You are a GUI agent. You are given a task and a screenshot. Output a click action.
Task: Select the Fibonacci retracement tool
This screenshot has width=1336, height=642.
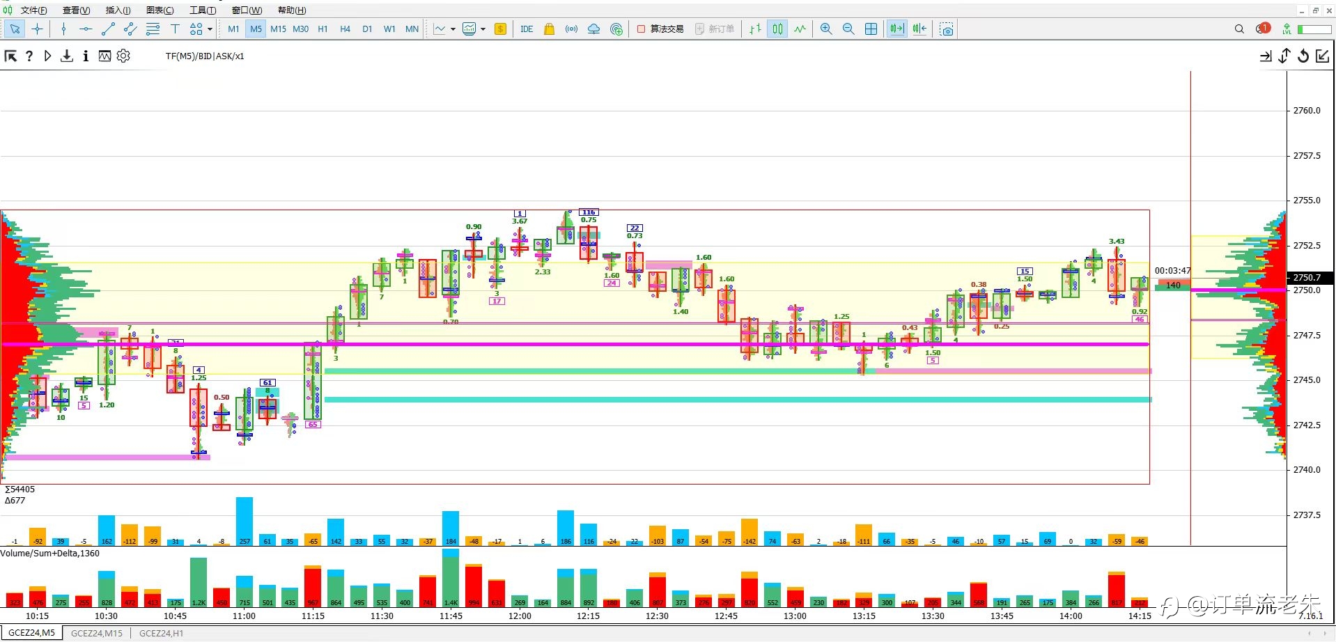pyautogui.click(x=153, y=29)
